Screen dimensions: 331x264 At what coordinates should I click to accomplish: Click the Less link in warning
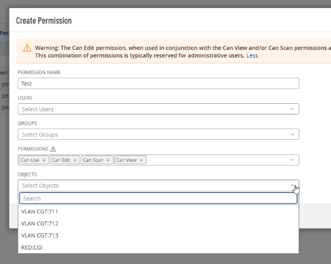pos(252,55)
